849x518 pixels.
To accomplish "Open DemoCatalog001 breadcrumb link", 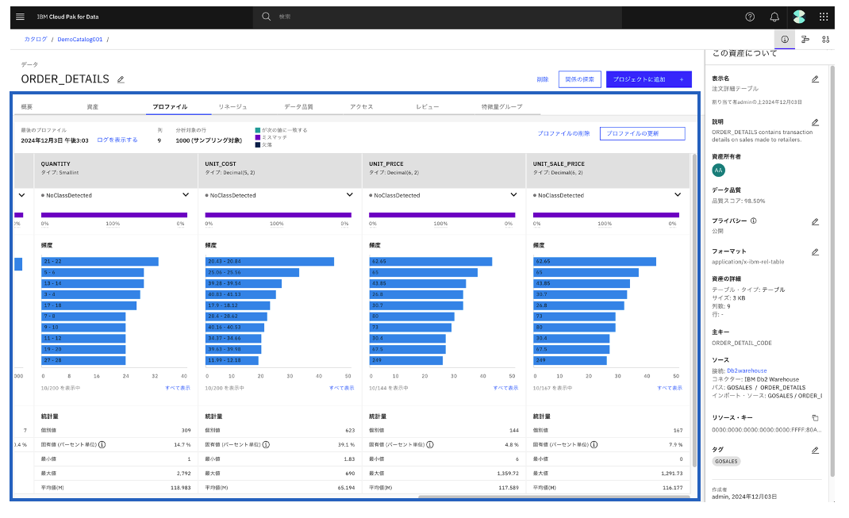I will click(79, 39).
